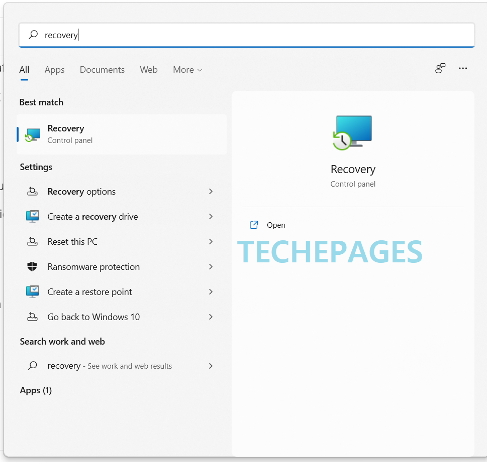The width and height of the screenshot is (487, 462).
Task: Expand the Recovery options chevron arrow
Action: point(211,192)
